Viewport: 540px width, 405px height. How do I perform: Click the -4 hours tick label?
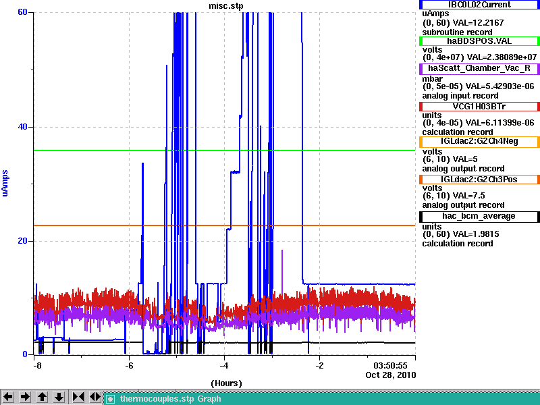224,365
